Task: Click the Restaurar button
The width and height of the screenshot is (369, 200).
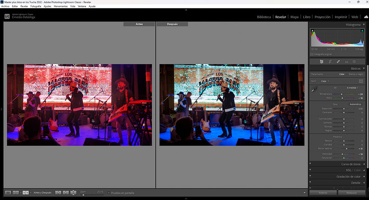Action: pos(351,192)
